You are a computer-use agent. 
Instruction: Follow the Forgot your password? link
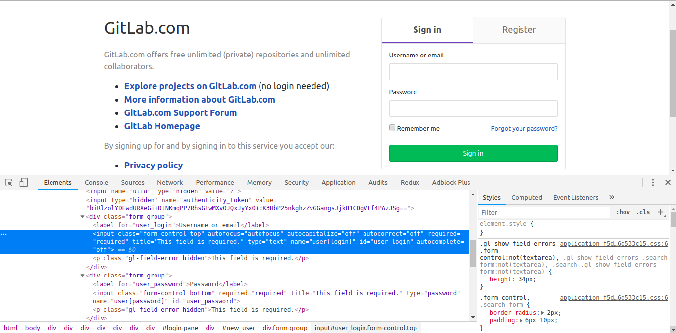(524, 128)
